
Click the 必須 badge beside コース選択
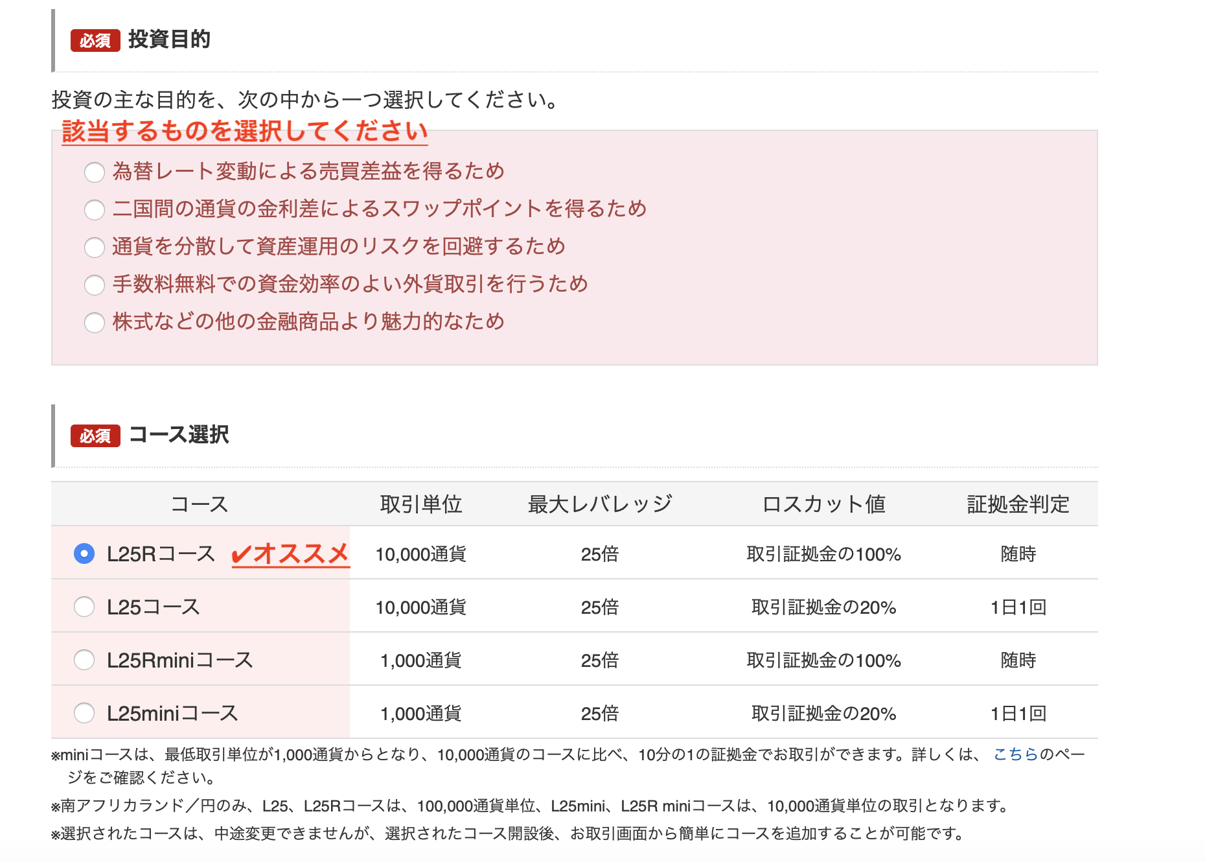95,436
